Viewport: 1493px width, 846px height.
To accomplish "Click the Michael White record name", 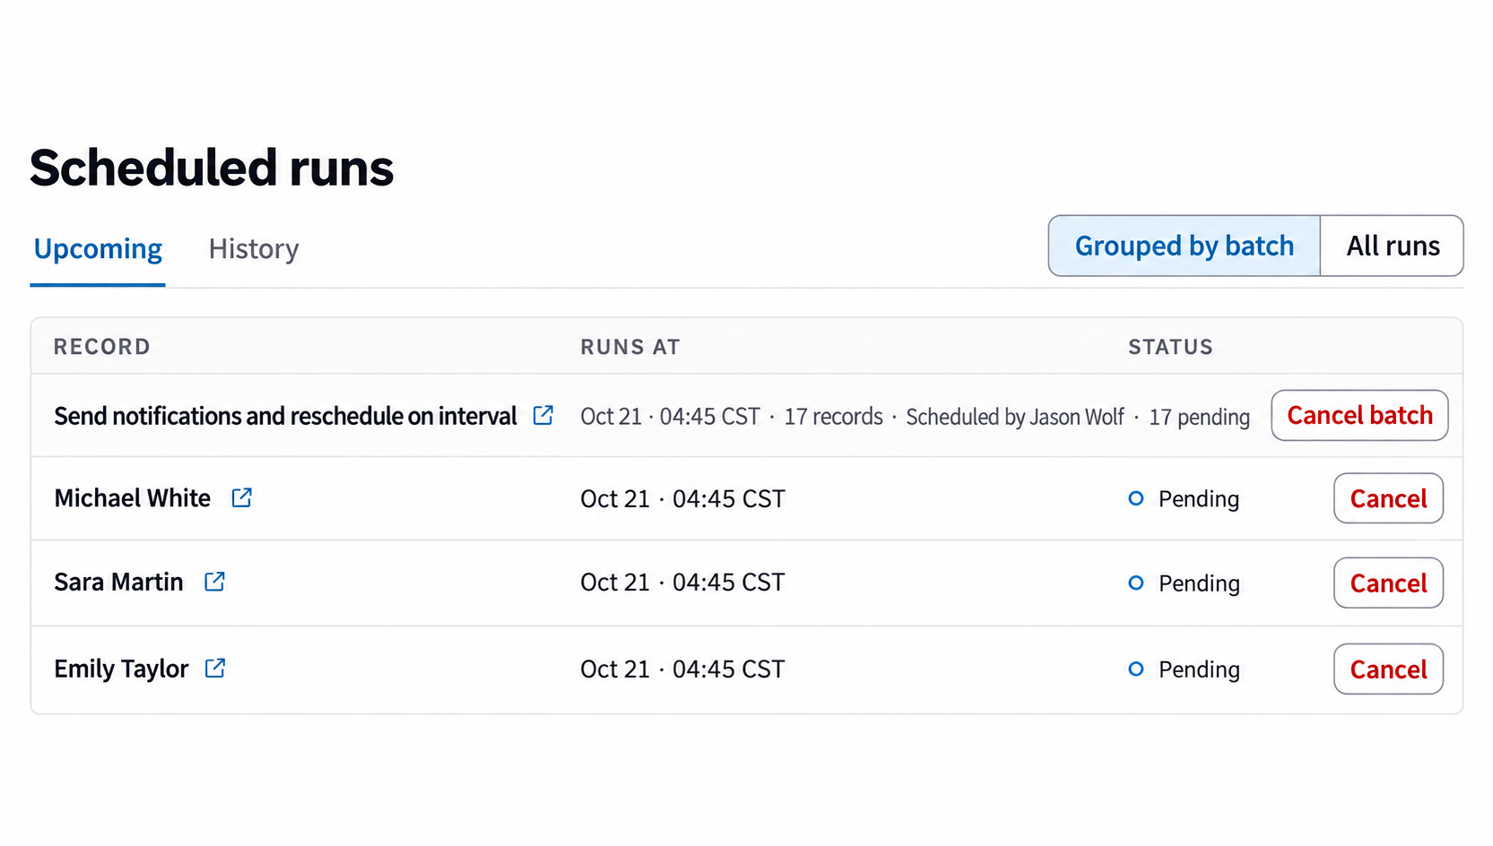I will pyautogui.click(x=133, y=498).
